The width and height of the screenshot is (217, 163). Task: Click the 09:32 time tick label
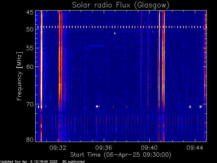58,148
